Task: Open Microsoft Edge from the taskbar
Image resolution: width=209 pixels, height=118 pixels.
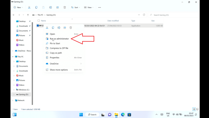Action: click(123, 115)
